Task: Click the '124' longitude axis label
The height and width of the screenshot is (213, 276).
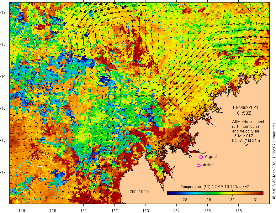Action: (x=177, y=210)
